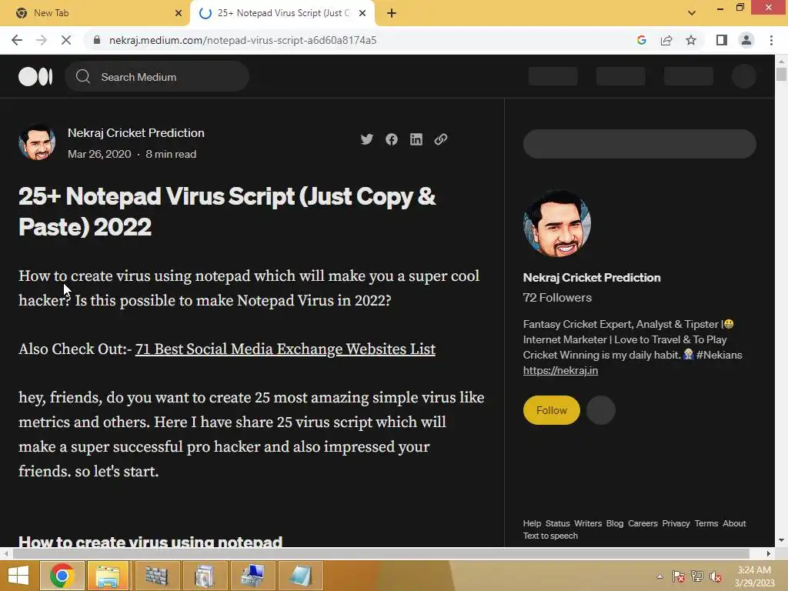The height and width of the screenshot is (591, 788).
Task: Open the Terms footer link
Action: coord(706,523)
